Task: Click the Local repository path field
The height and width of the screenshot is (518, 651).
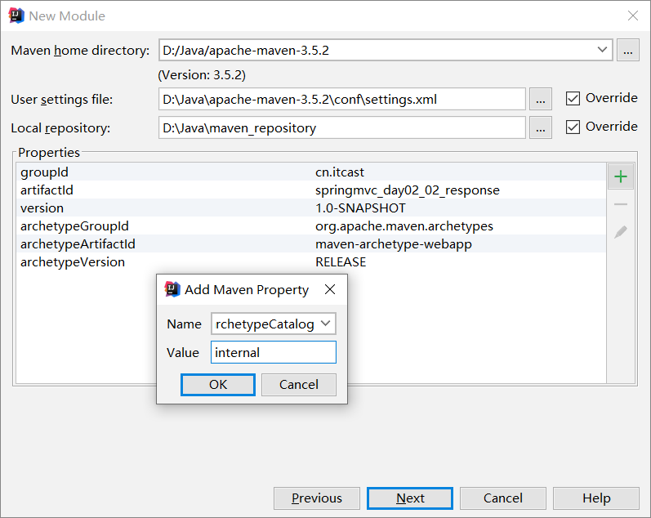Action: click(342, 128)
